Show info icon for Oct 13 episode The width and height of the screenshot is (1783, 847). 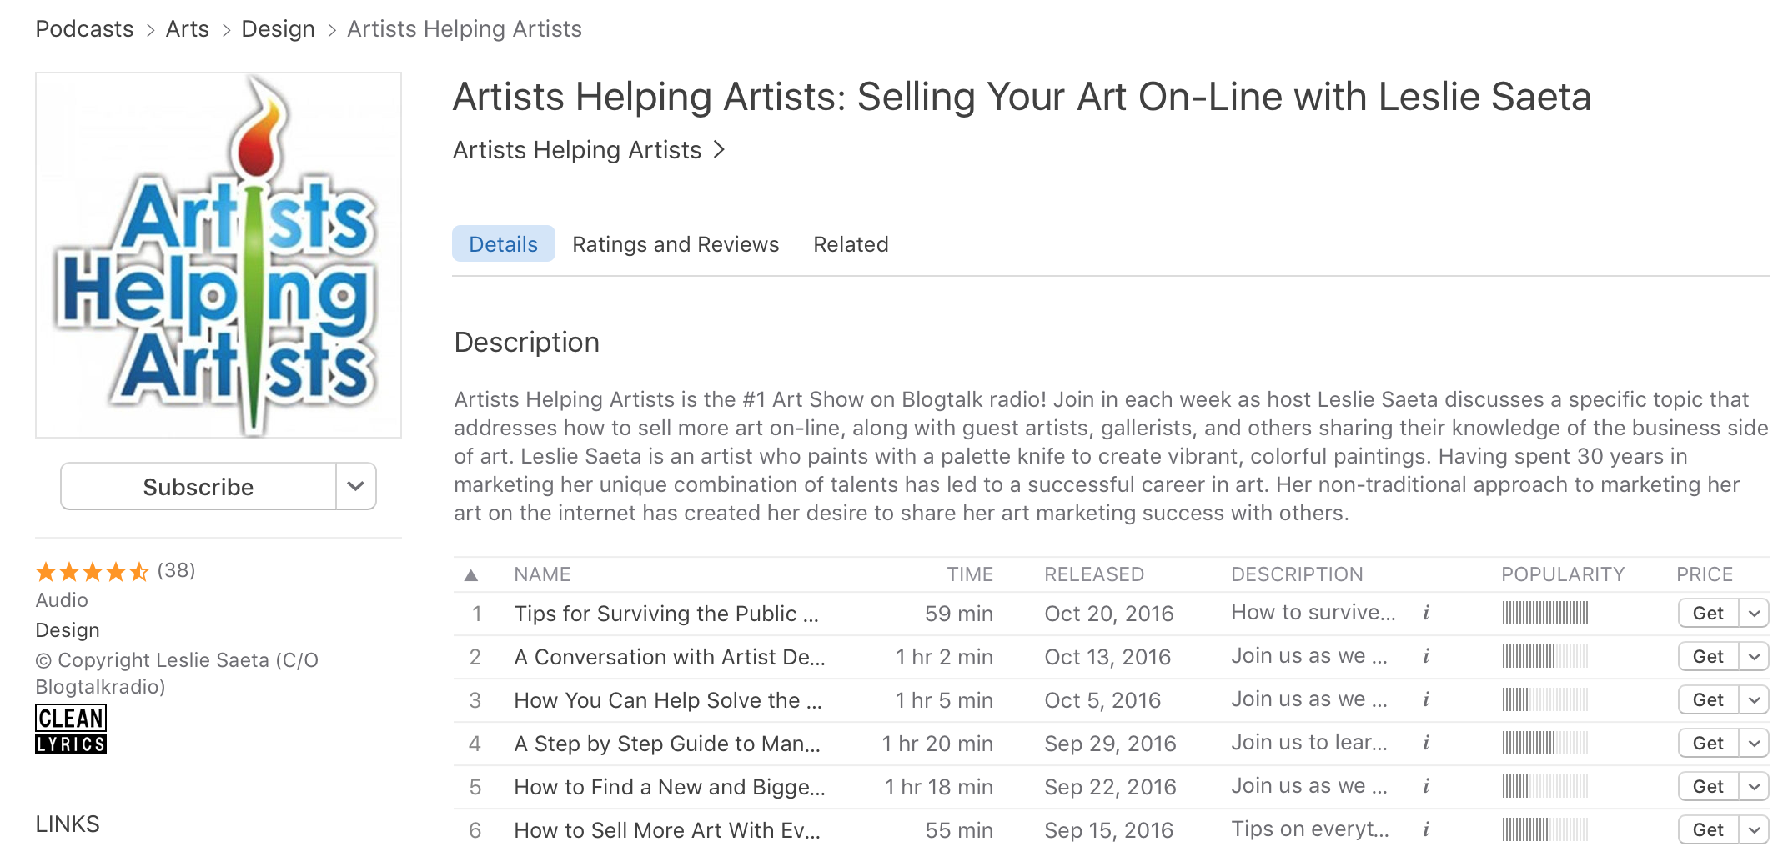pyautogui.click(x=1426, y=656)
